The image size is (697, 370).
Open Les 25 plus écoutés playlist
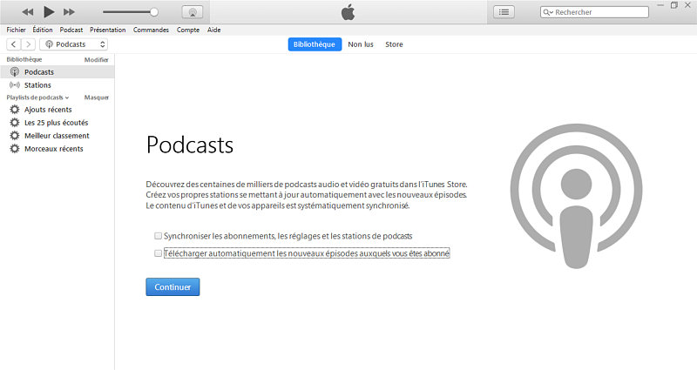click(x=57, y=123)
